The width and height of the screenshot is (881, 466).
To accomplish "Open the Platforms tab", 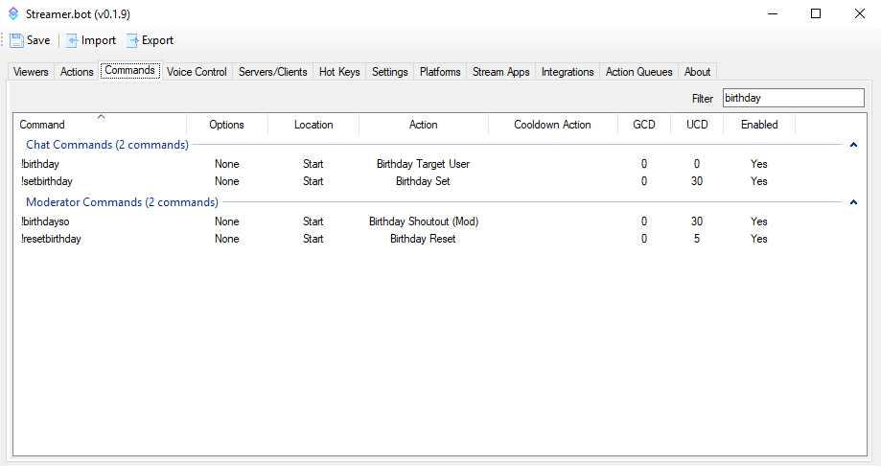I will tap(440, 72).
